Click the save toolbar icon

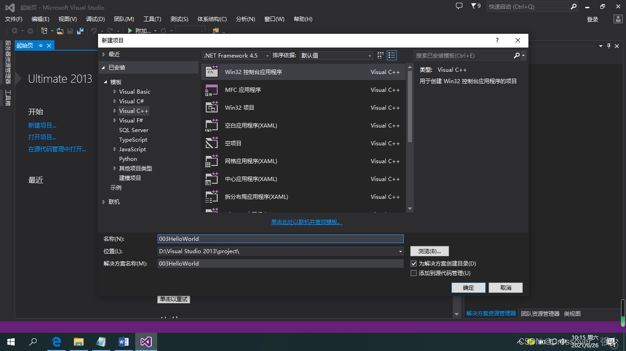click(70, 31)
